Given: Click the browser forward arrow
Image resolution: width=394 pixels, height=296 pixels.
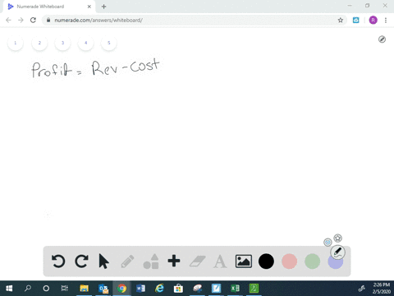Looking at the screenshot, I should pyautogui.click(x=21, y=20).
